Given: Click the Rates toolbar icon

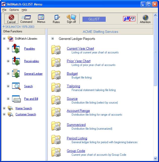Looking at the screenshot, I should (x=57, y=17).
